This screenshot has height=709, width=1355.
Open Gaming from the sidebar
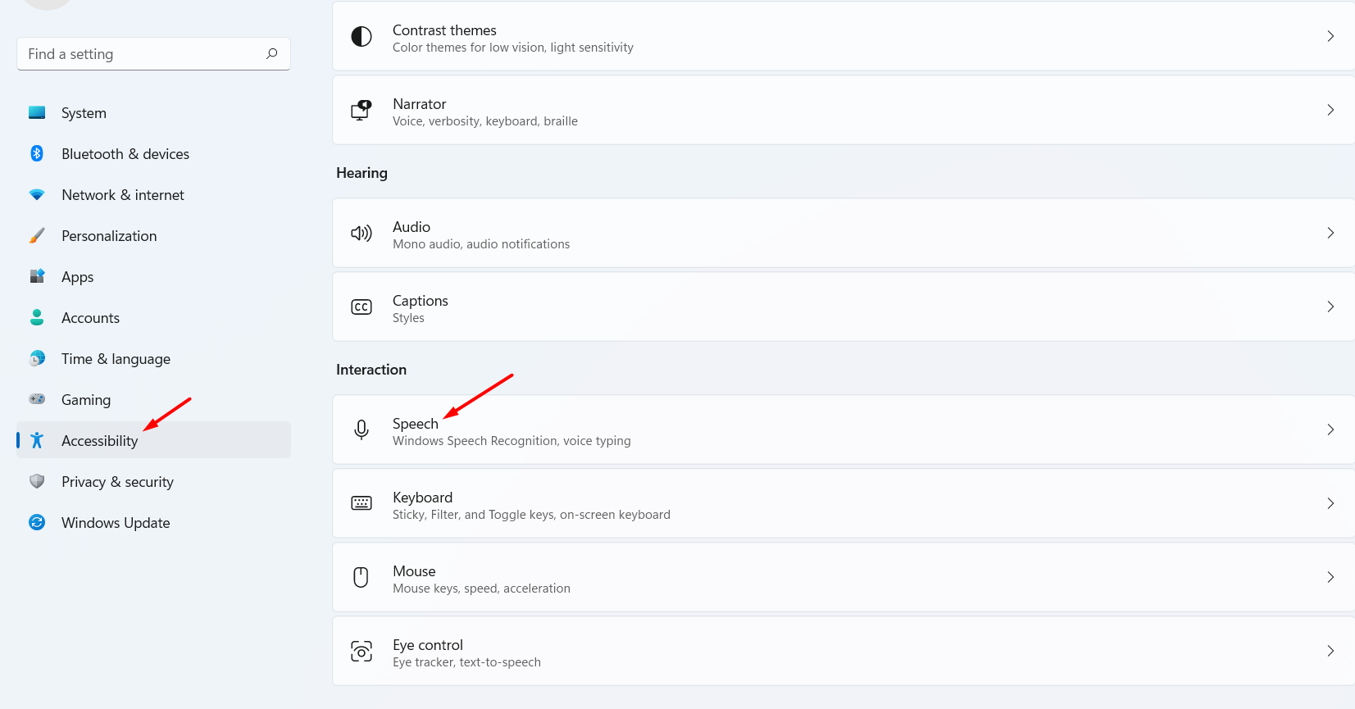86,400
